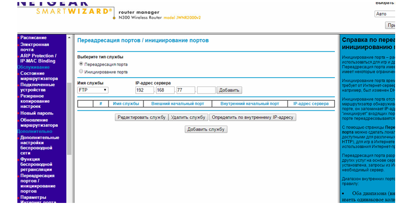Click the empty fourth IP octet field
Image resolution: width=412 pixels, height=206 pixels.
[x=206, y=90]
